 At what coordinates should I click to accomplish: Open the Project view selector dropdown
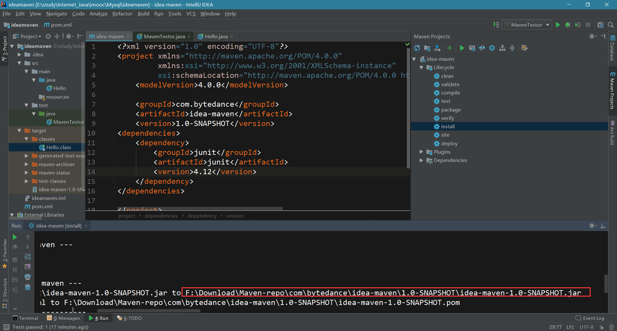point(27,36)
